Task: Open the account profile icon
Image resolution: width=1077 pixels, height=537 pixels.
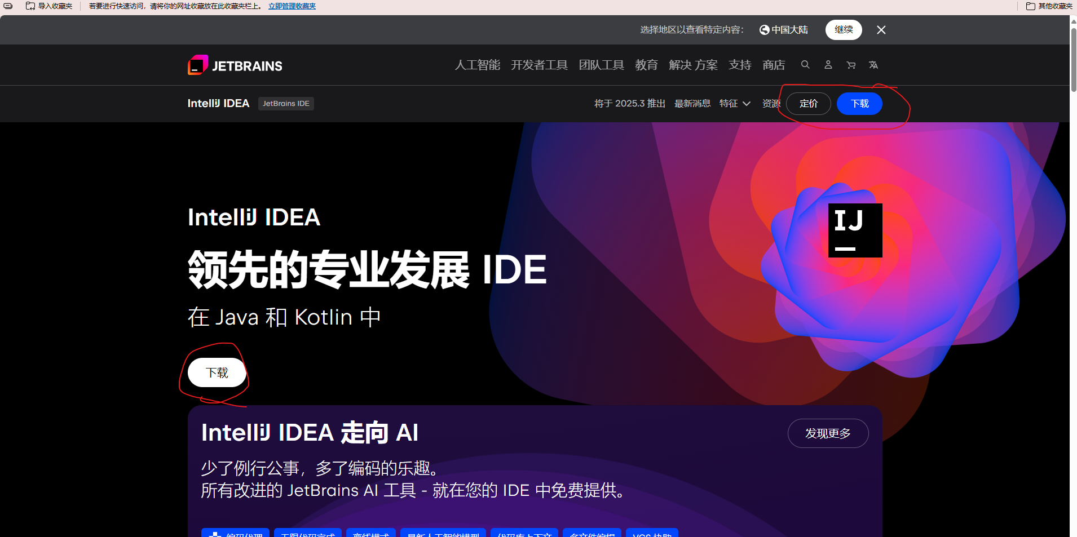Action: point(828,65)
